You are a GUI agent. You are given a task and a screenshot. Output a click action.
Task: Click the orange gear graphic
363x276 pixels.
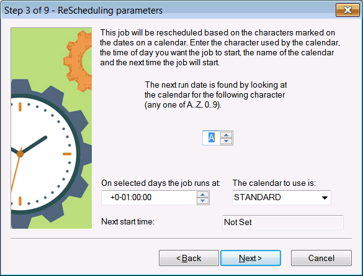point(79,60)
